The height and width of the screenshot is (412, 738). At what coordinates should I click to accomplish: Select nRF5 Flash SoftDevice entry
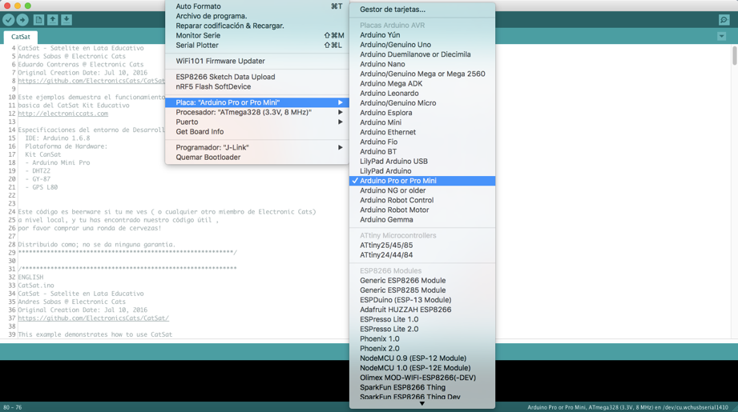pyautogui.click(x=257, y=87)
